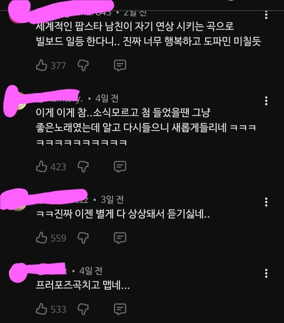This screenshot has width=284, height=323.
Task: Dislike the 듣기싫네 comment
Action: [83, 238]
